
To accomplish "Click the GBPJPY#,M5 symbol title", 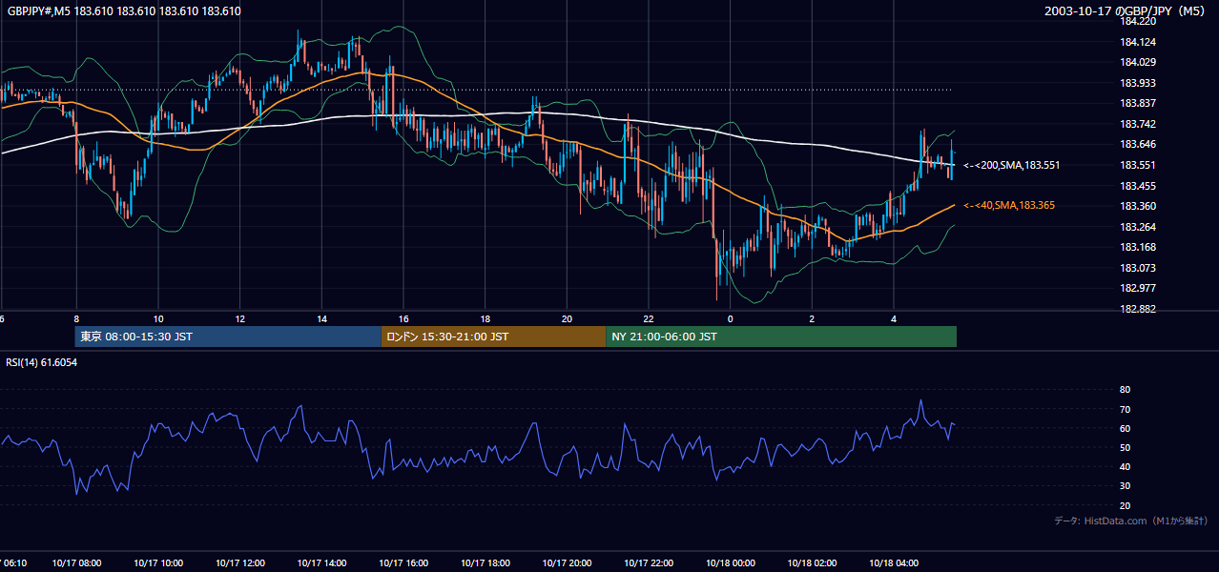I will [124, 11].
